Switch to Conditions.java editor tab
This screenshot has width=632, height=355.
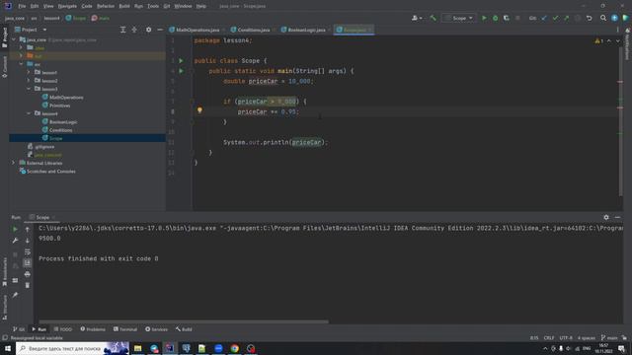(253, 30)
